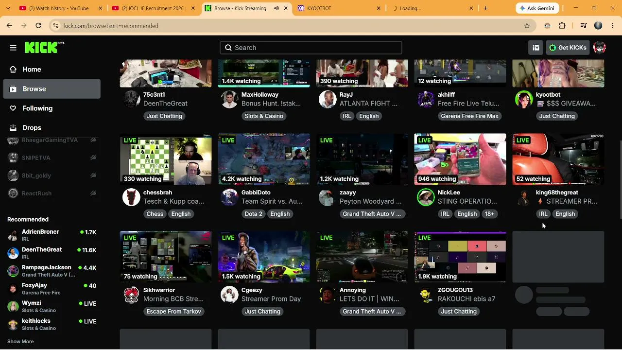Open Following in the sidebar
Screen dimensions: 622x350
[52, 108]
